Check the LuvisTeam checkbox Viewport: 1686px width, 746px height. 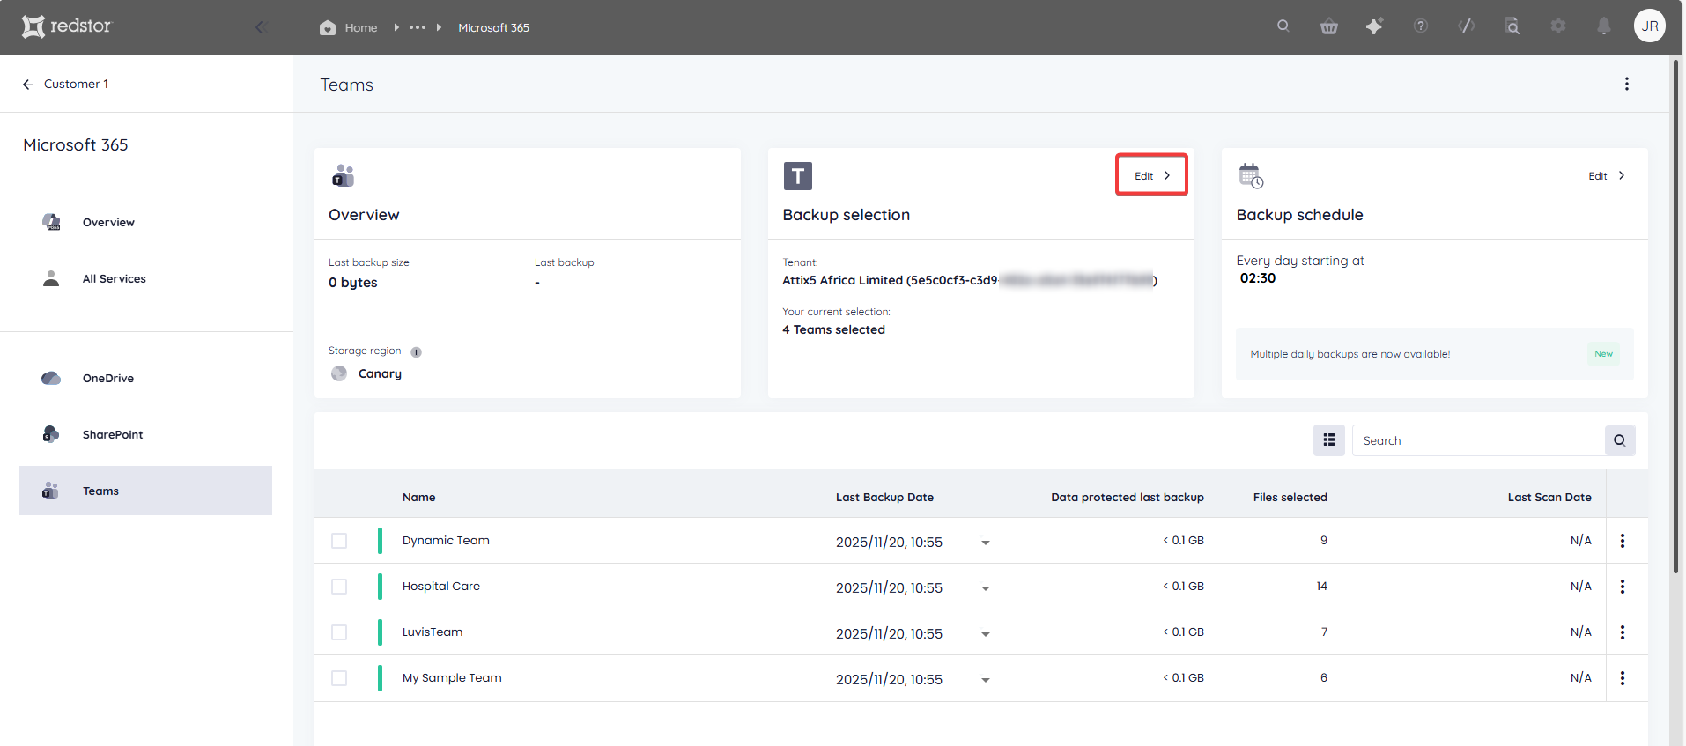(339, 632)
